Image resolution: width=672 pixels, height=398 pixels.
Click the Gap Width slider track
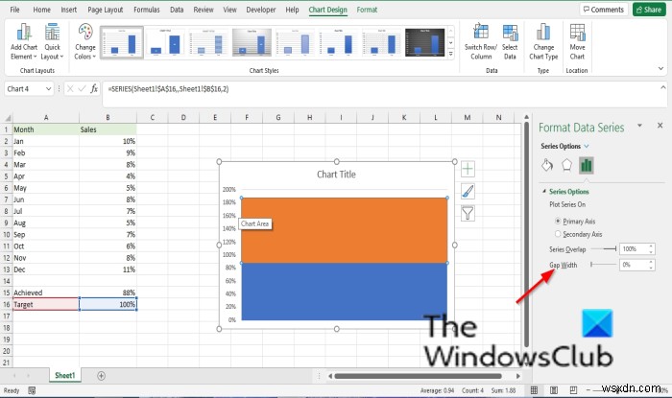pos(604,265)
